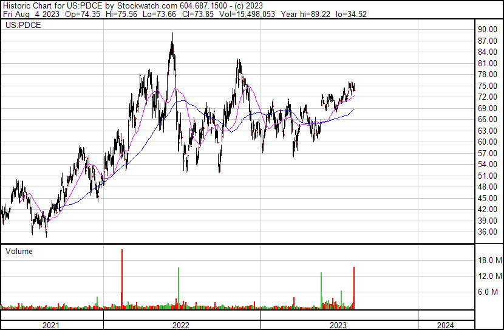Viewport: 504px width, 330px height.
Task: Click the Fri Aug 4 2023 date text
Action: tap(31, 14)
